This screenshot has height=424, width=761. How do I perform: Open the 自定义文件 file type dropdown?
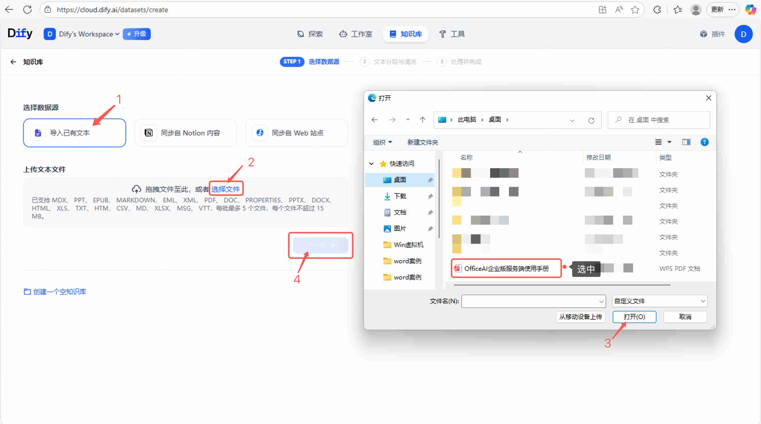659,301
